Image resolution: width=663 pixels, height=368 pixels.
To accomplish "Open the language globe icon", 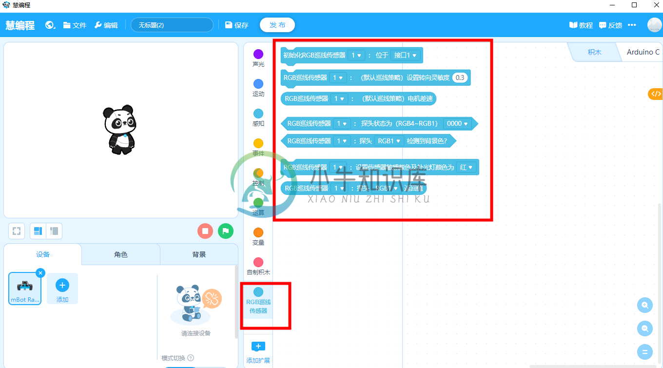I will tap(50, 25).
